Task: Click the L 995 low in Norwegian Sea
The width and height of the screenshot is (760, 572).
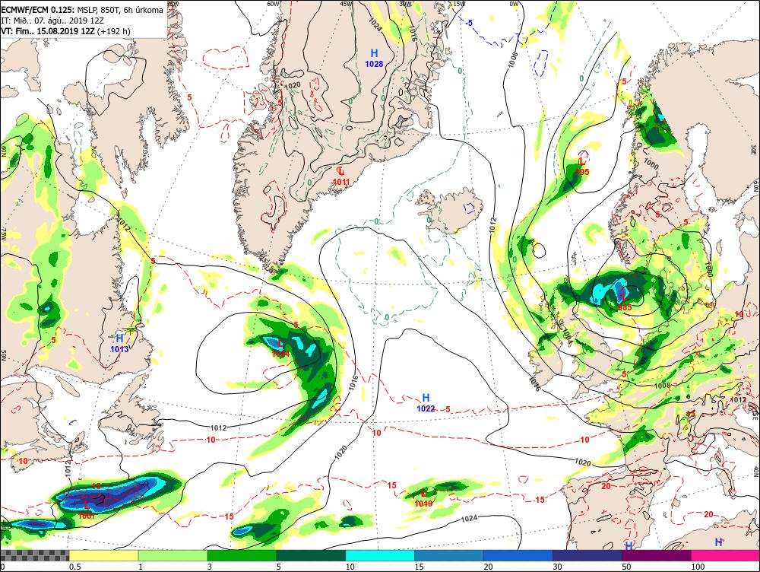Action: tap(582, 166)
